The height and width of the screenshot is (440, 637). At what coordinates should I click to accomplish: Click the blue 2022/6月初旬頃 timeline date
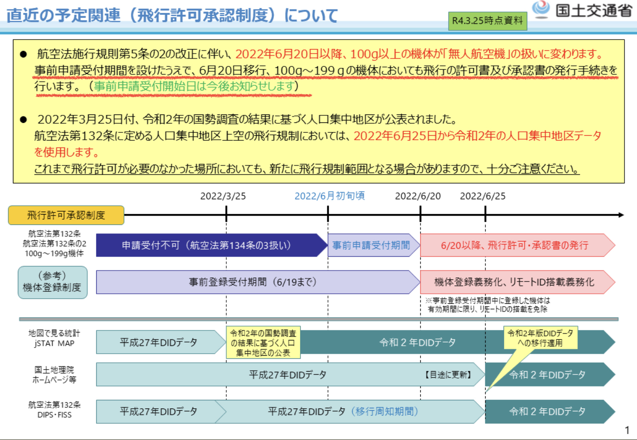tap(329, 196)
